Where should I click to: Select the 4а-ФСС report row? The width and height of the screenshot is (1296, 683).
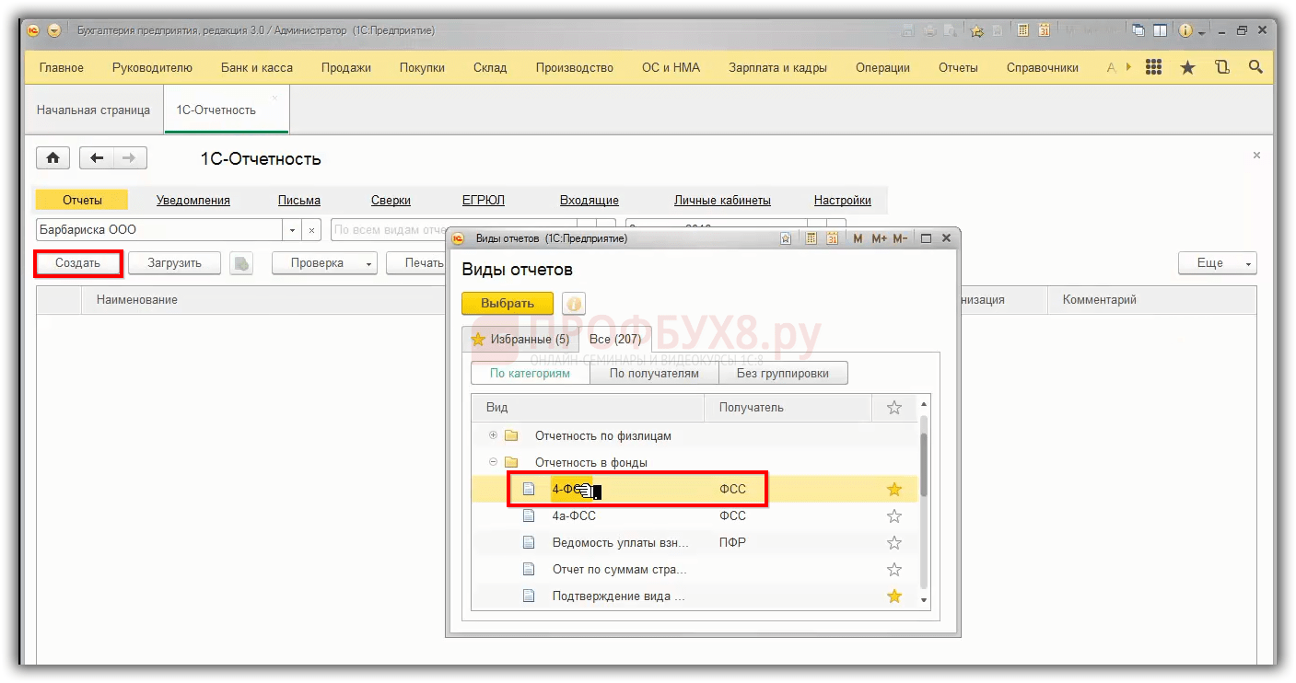(x=695, y=516)
